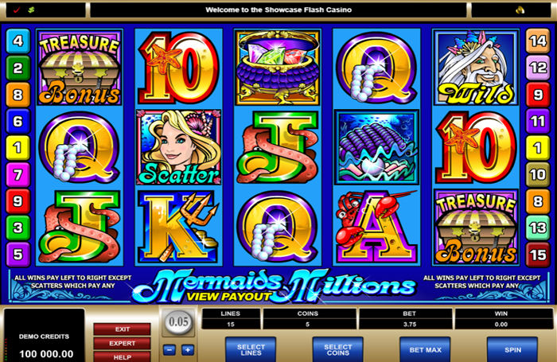
Task: Hit the Spin button
Action: coord(512,349)
